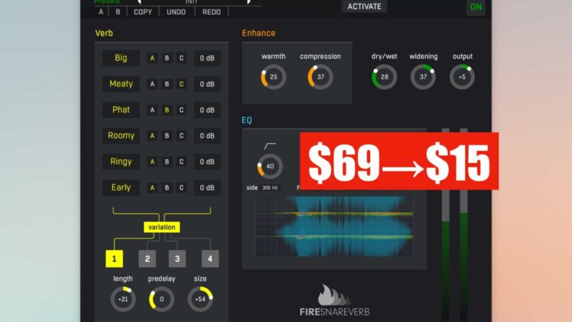The width and height of the screenshot is (572, 322).
Task: Click the ACTIVATE button
Action: point(364,6)
